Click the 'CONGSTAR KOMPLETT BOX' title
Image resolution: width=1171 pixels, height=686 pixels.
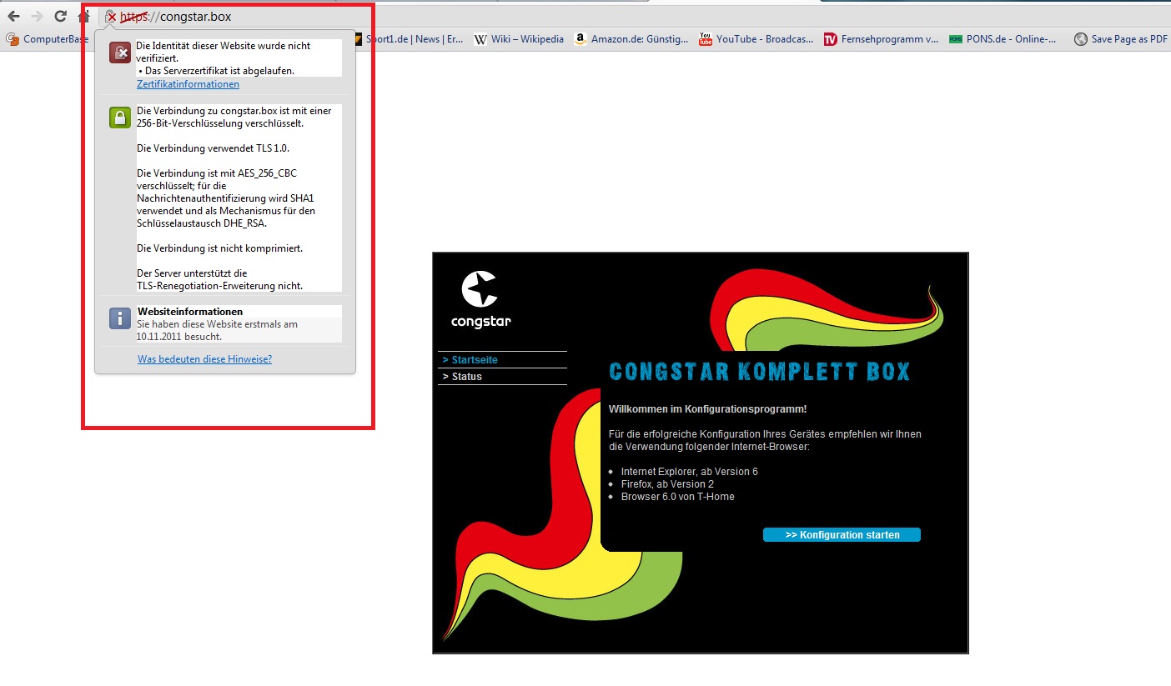(x=760, y=371)
